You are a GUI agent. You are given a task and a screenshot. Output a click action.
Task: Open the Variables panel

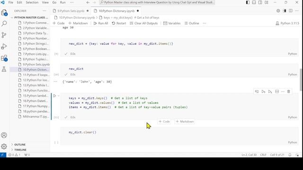click(172, 23)
